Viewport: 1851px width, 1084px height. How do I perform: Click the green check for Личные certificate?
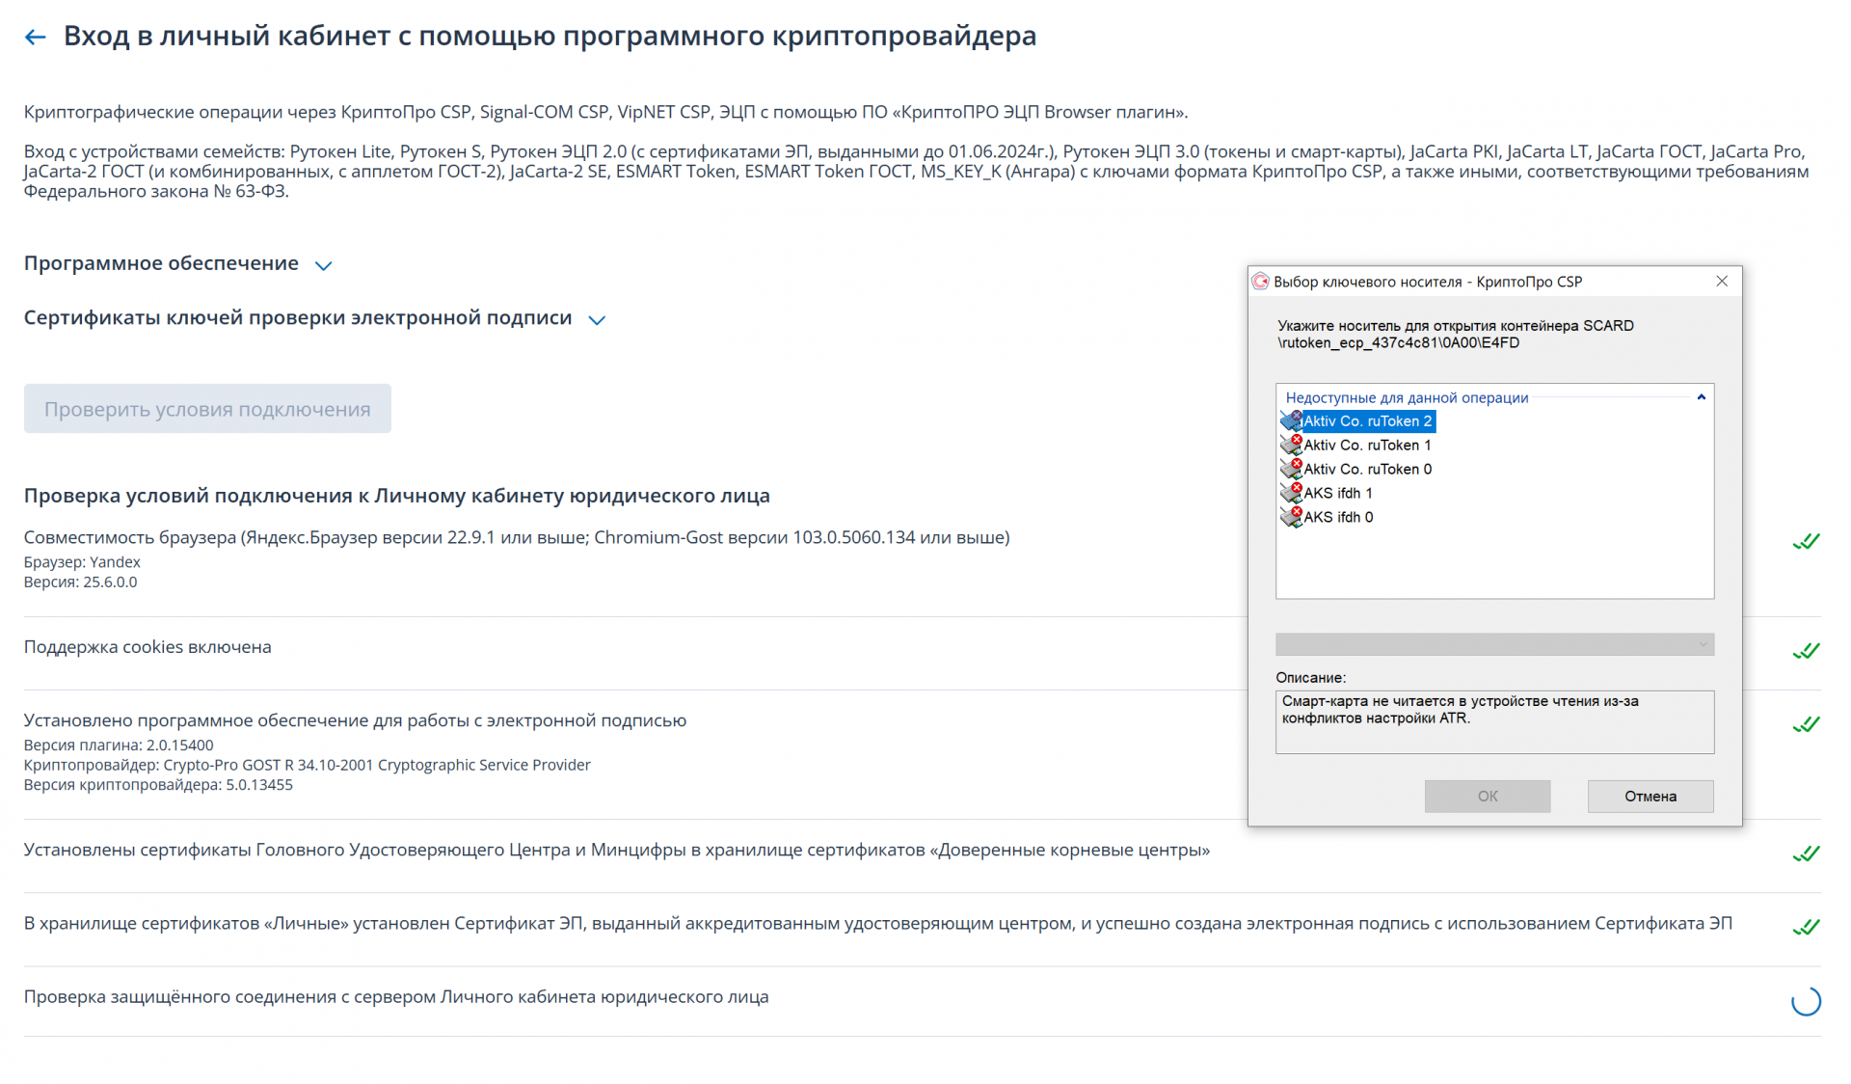[x=1807, y=927]
